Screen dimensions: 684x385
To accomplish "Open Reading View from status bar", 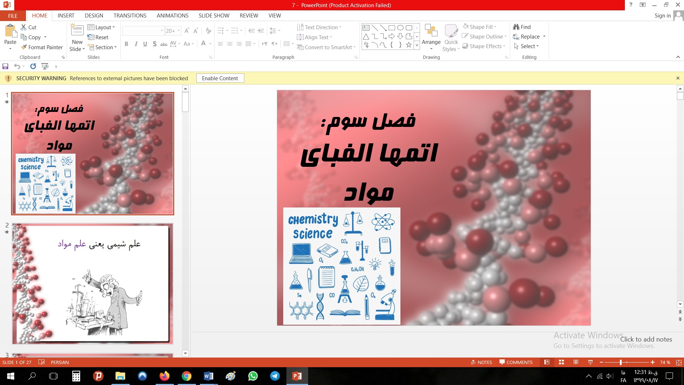I will click(576, 362).
